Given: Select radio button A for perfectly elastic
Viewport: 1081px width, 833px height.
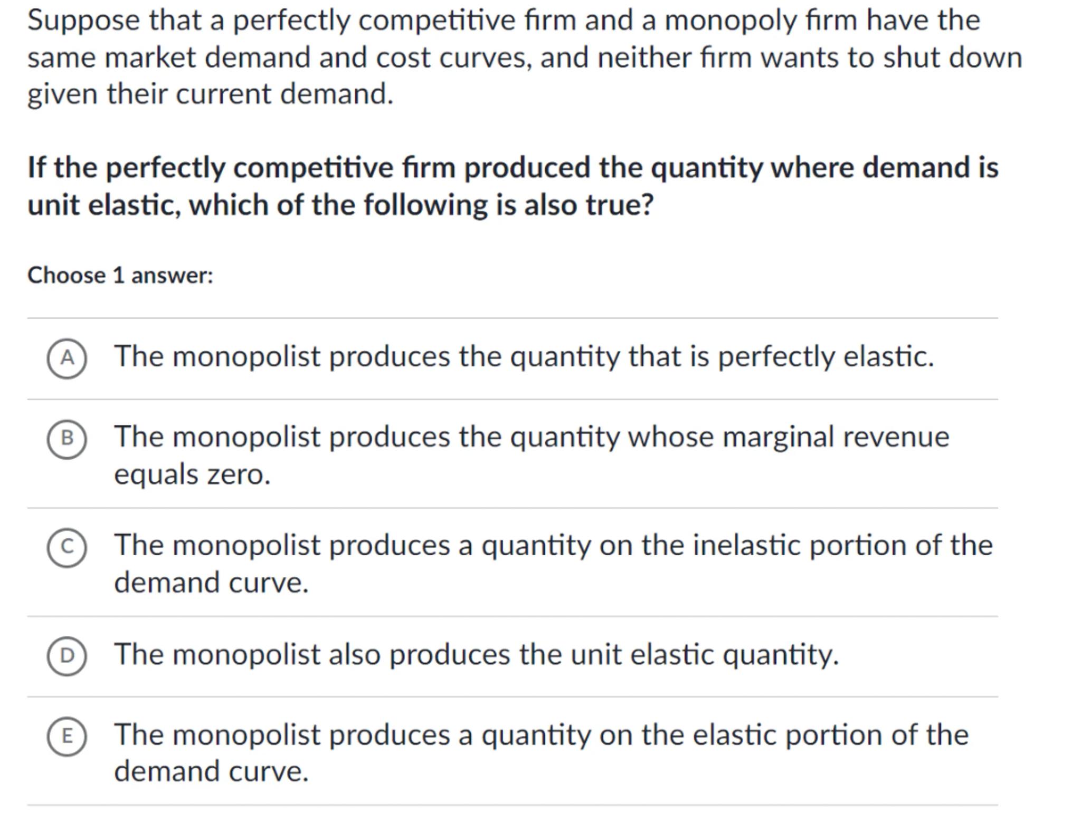Looking at the screenshot, I should tap(67, 359).
